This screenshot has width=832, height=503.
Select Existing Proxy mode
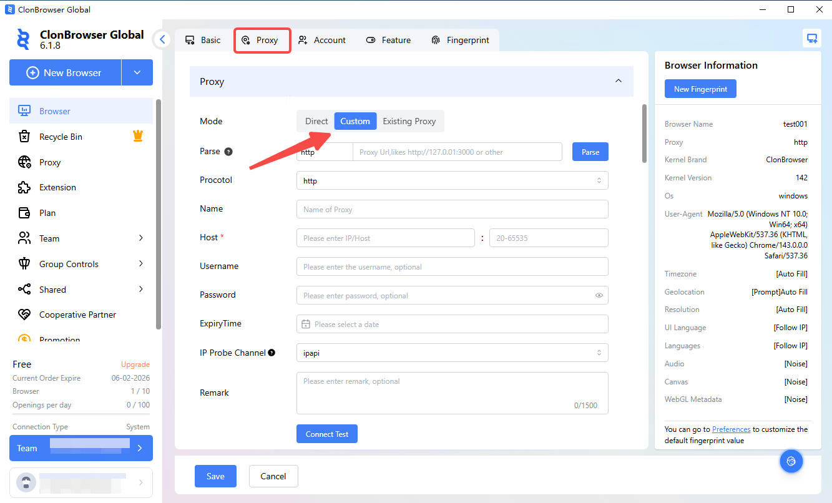(x=409, y=121)
